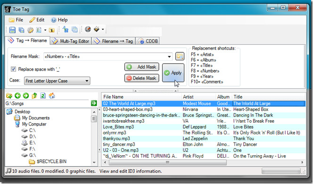
Task: Select the file 03-heart-shaped-box.mp3
Action: tap(128, 109)
